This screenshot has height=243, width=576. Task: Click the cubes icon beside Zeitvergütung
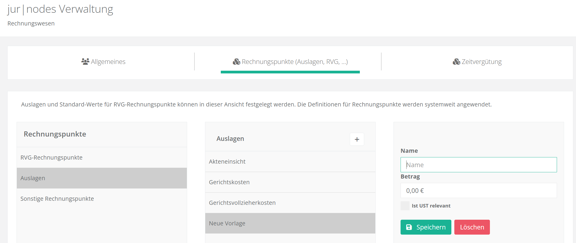click(x=456, y=62)
